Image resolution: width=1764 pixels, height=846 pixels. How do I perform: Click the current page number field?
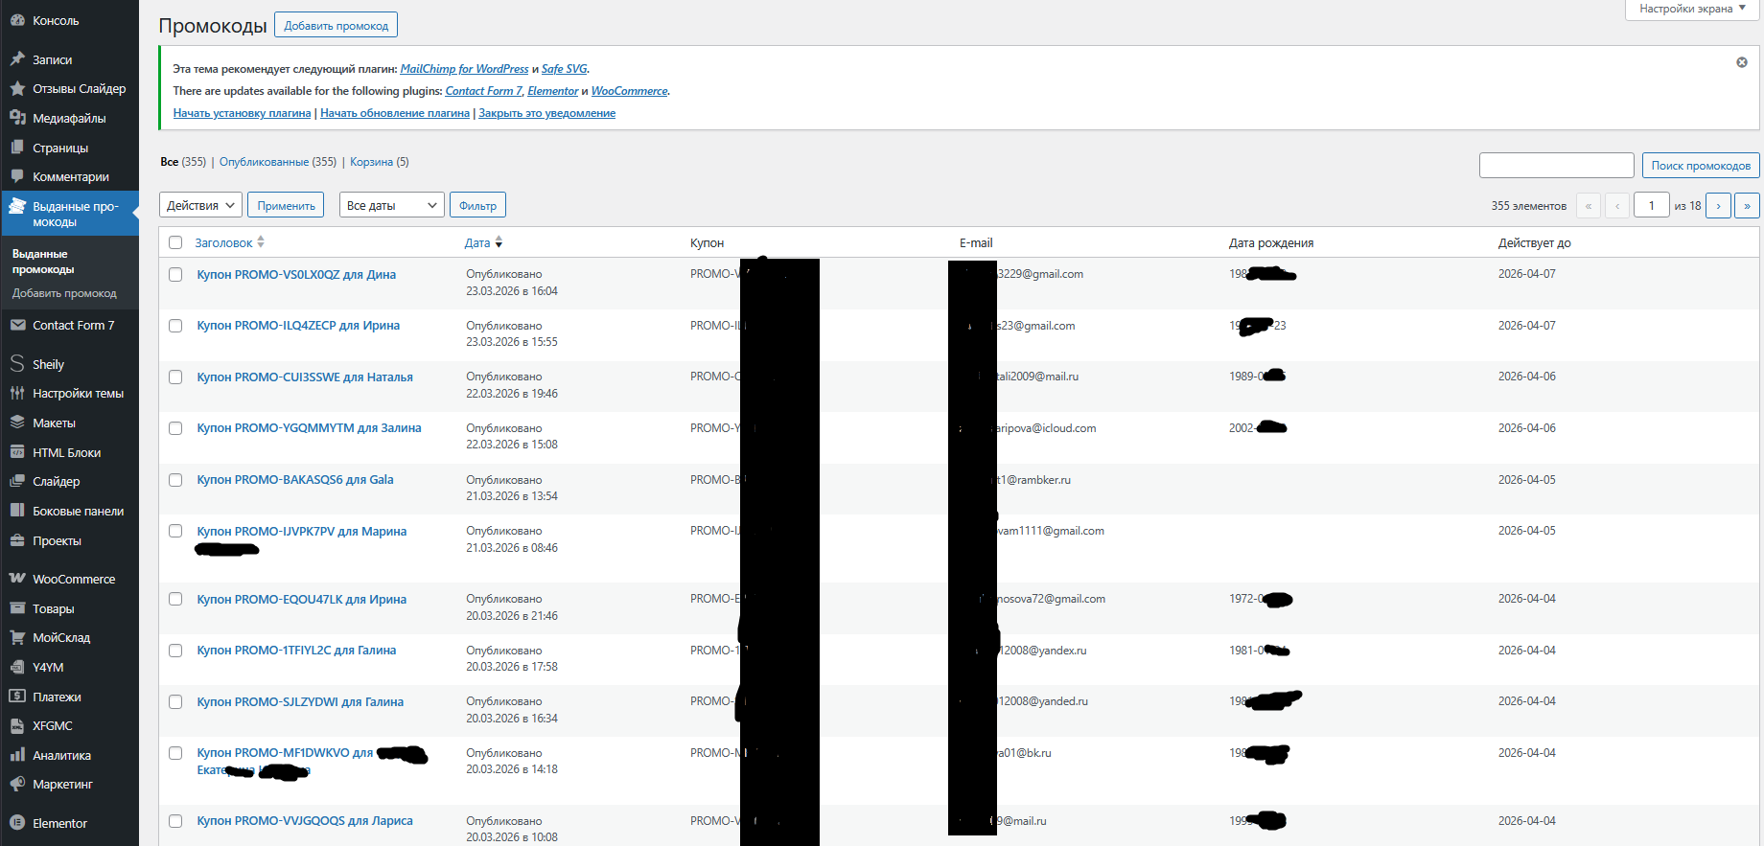[x=1652, y=205]
